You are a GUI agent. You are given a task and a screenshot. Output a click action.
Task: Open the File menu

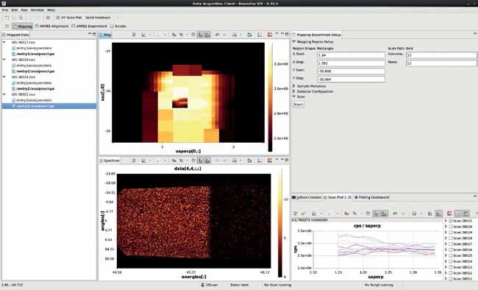[x=5, y=10]
